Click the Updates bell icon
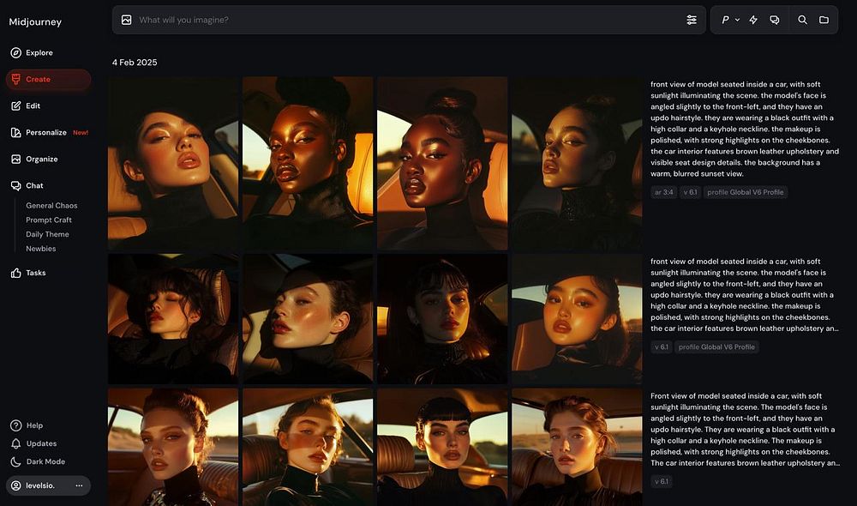Image resolution: width=857 pixels, height=506 pixels. pos(15,443)
